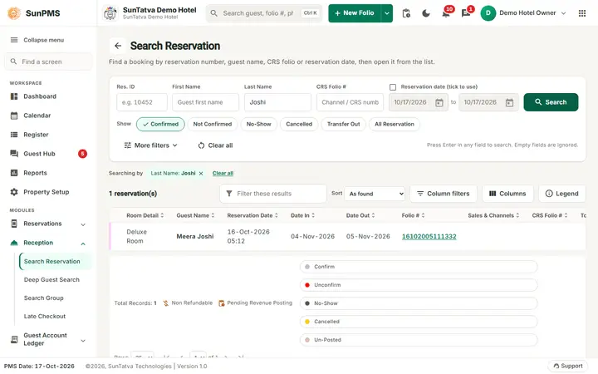598x374 pixels.
Task: Sort by Guest Name column arrows
Action: (x=213, y=215)
